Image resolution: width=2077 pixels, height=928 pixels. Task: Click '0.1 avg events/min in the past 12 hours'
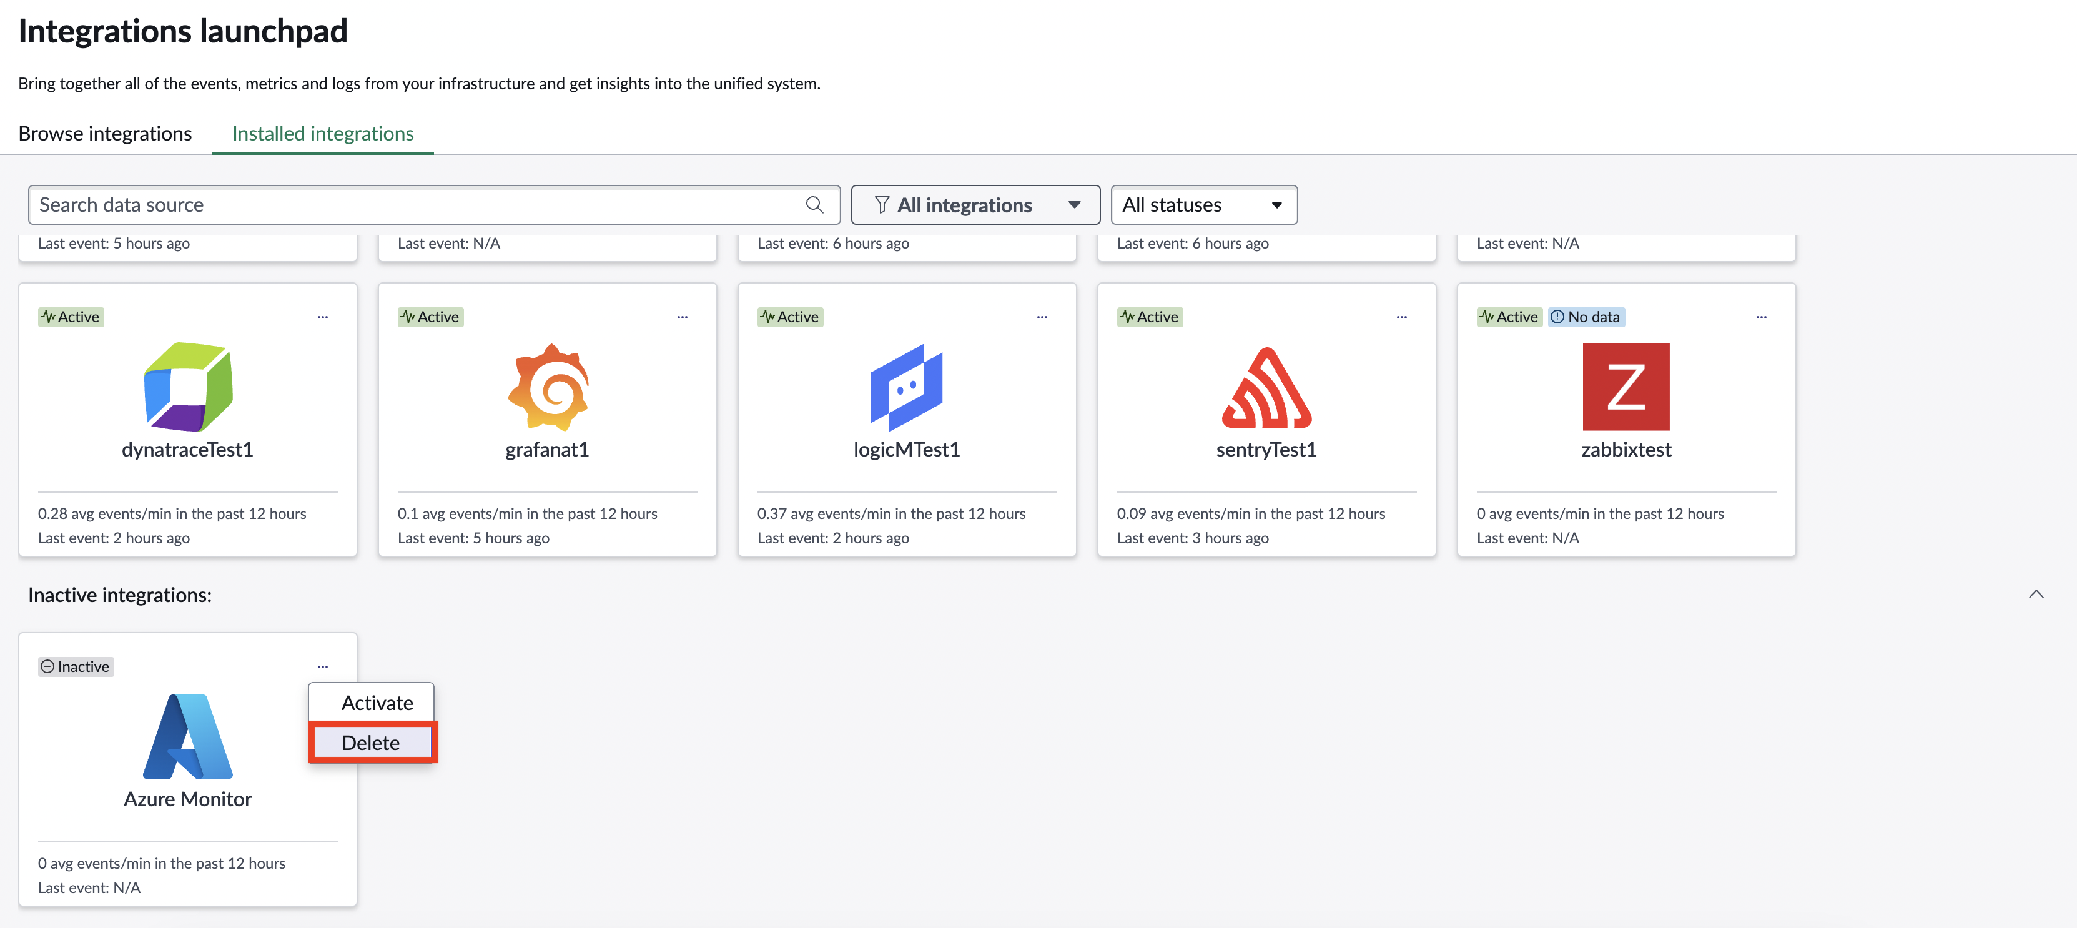tap(527, 513)
